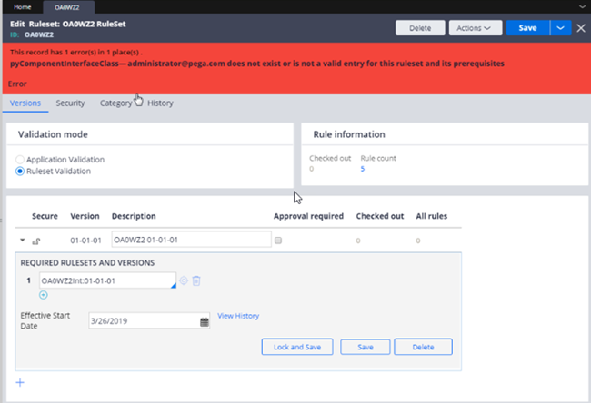Open the Effective Start Date calendar picker
591x403 pixels.
click(205, 321)
